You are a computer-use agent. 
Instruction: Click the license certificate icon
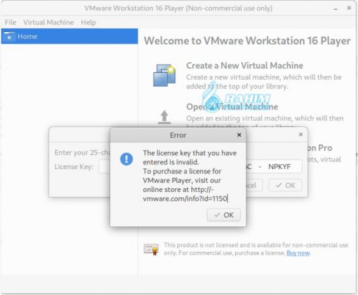151,249
